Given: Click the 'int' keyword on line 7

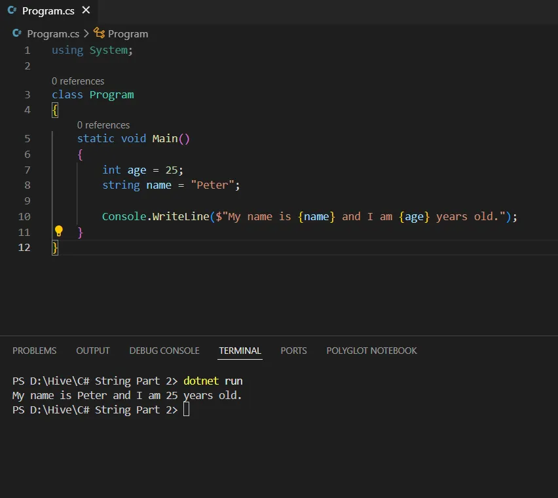Looking at the screenshot, I should (112, 170).
